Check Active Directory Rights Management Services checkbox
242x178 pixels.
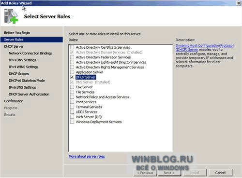pos(72,67)
